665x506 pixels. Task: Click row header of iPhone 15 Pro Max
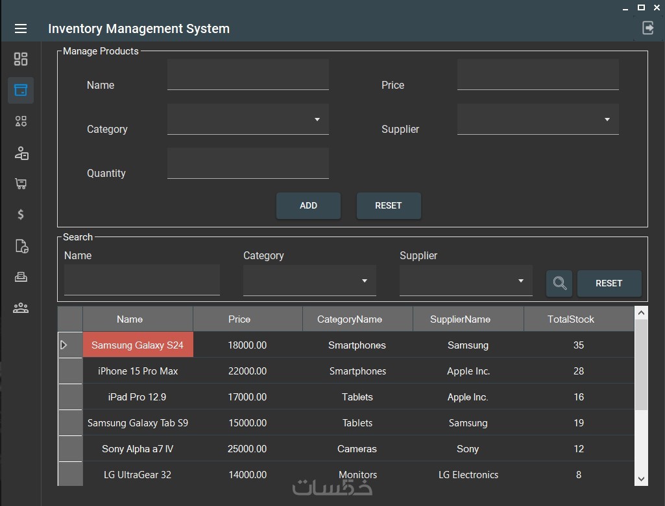(71, 371)
